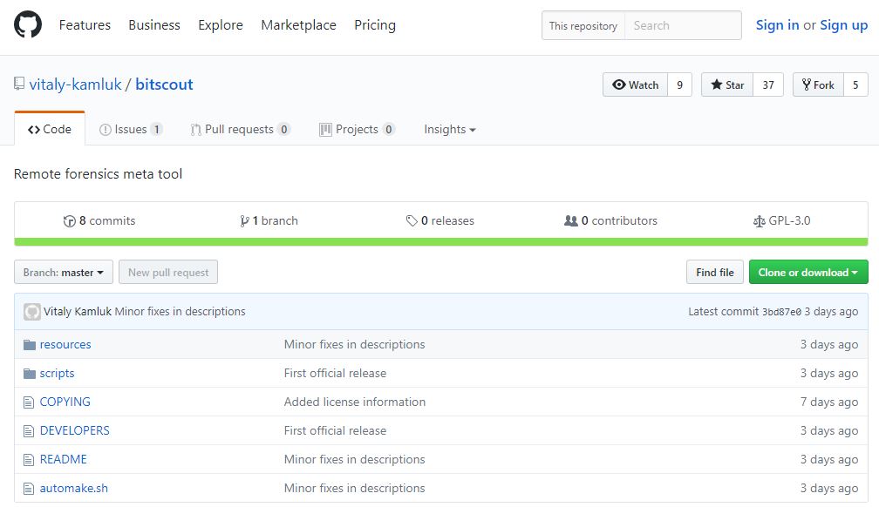The image size is (879, 507).
Task: Open Pricing in the top navigation
Action: pos(375,25)
